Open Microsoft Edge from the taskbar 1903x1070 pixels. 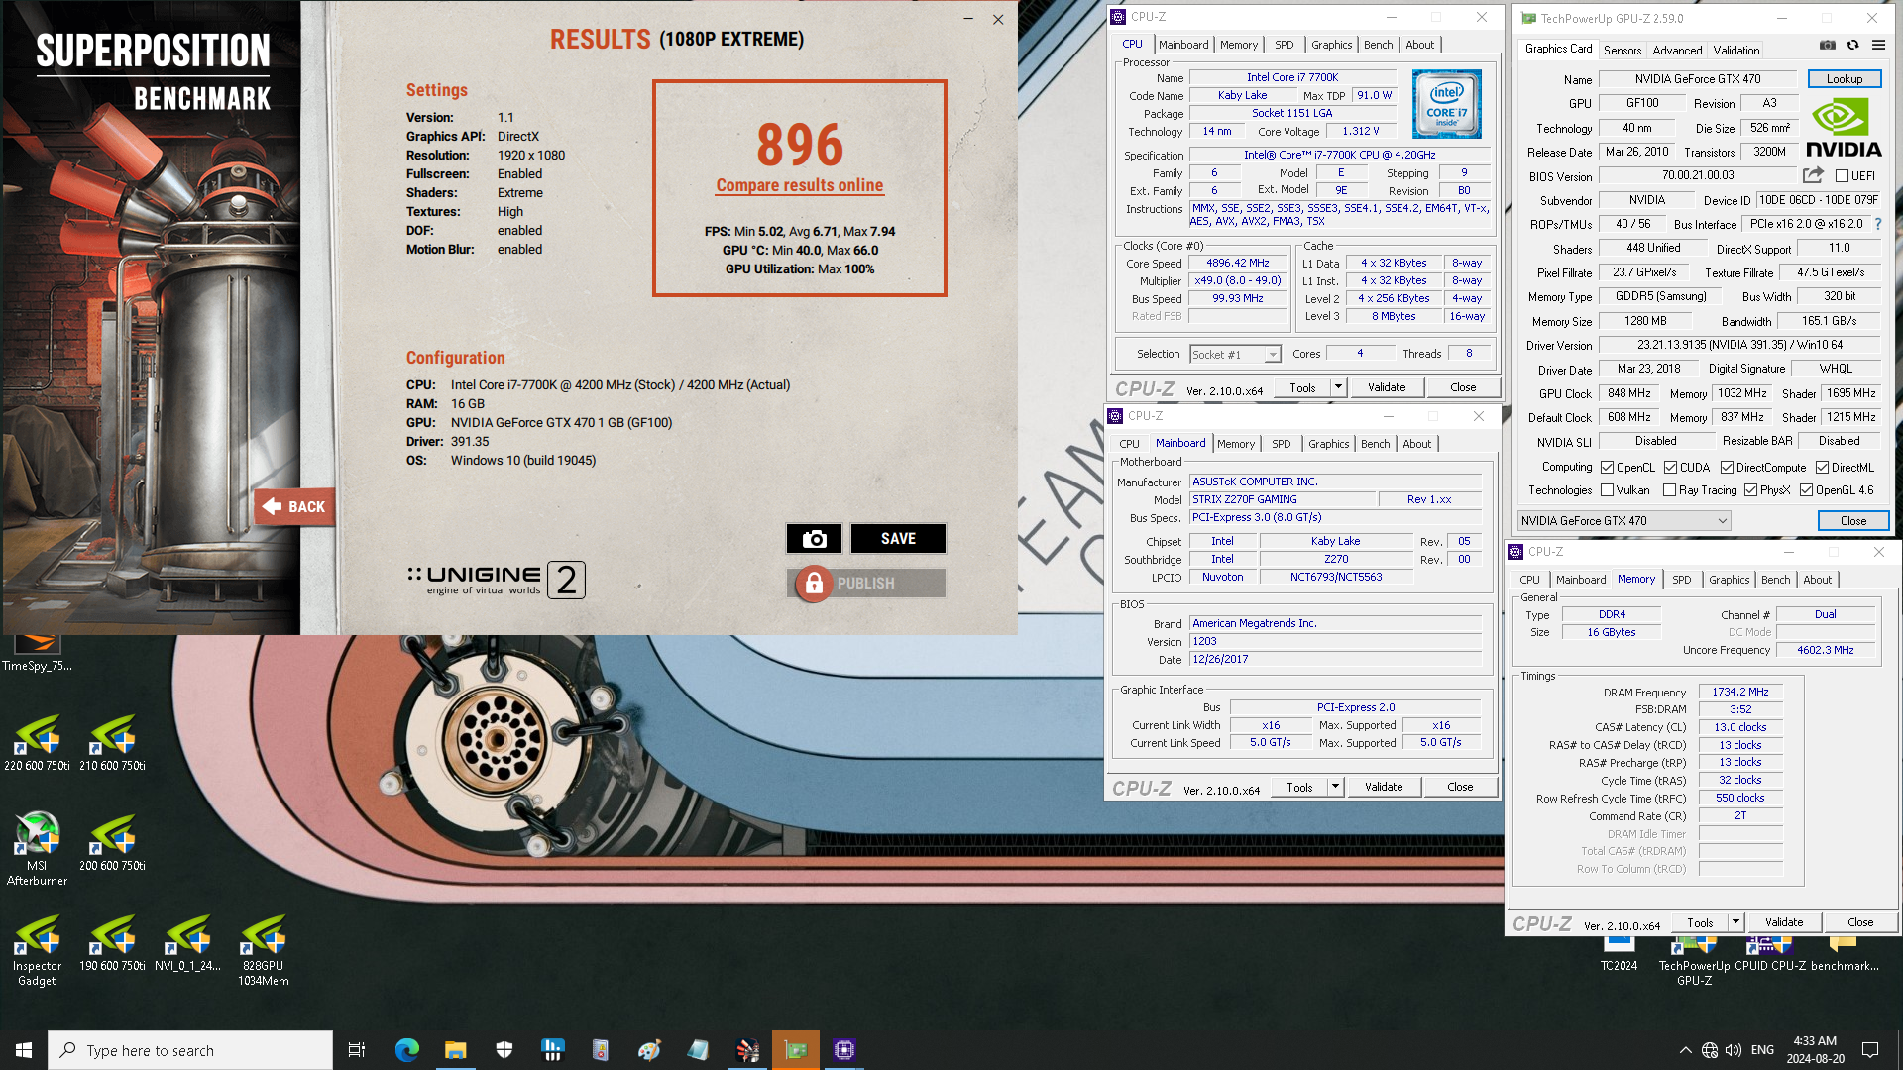click(x=406, y=1050)
